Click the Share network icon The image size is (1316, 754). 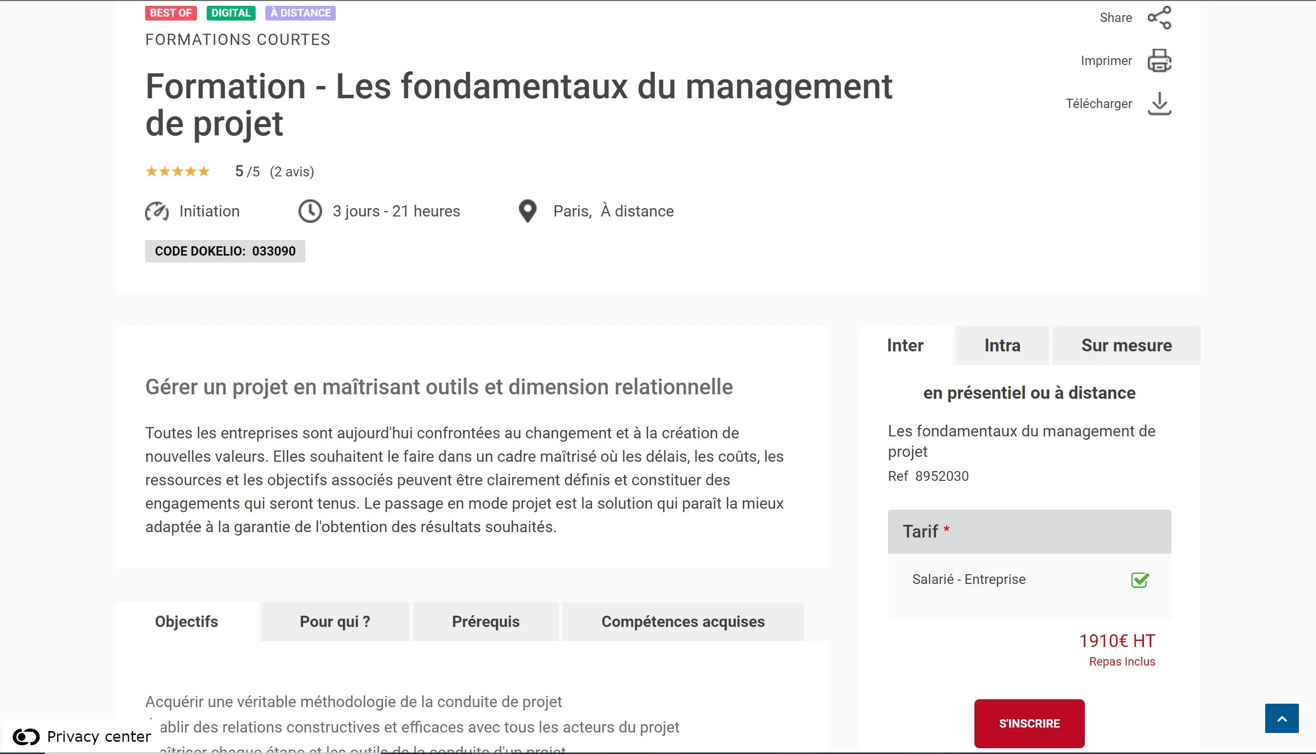click(1159, 18)
